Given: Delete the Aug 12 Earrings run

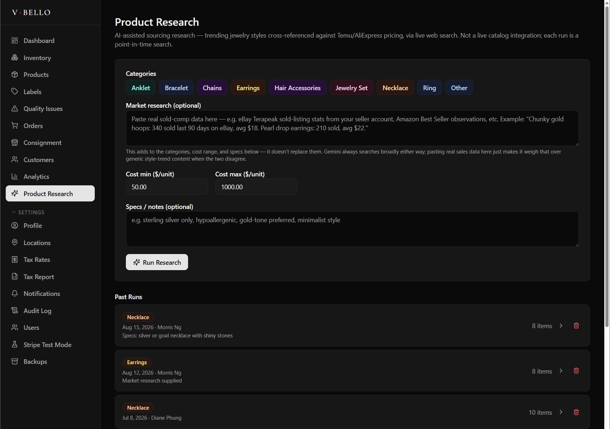Looking at the screenshot, I should point(576,371).
